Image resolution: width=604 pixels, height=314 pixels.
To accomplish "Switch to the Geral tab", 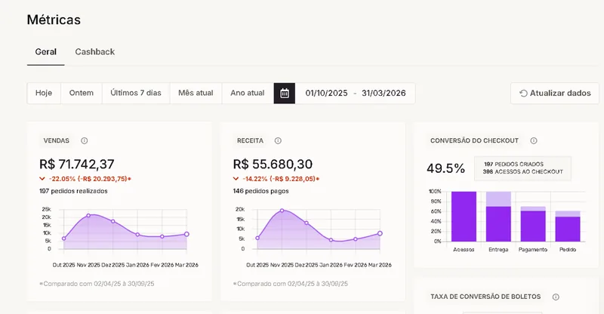I will [45, 52].
